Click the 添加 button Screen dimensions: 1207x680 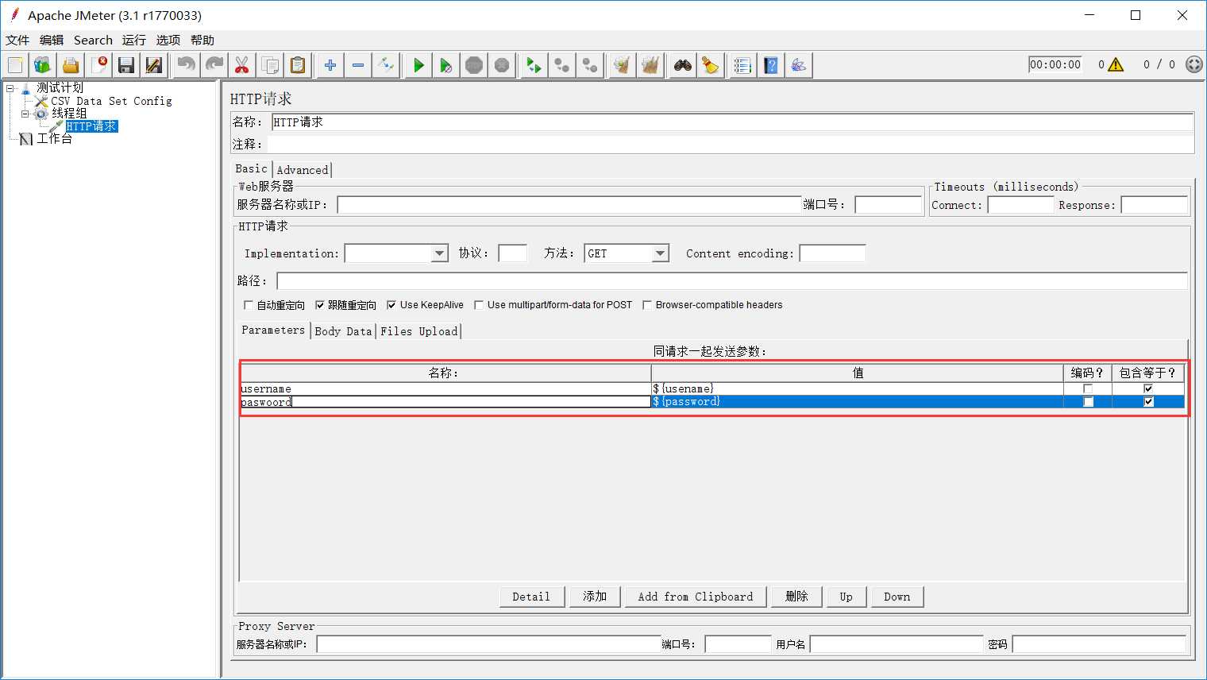595,597
